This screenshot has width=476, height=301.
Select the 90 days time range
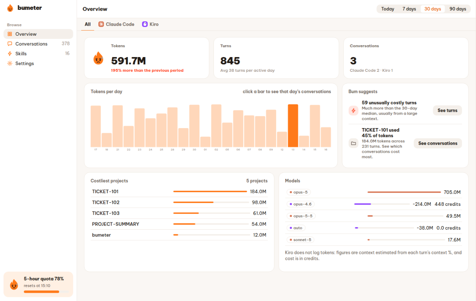[457, 9]
